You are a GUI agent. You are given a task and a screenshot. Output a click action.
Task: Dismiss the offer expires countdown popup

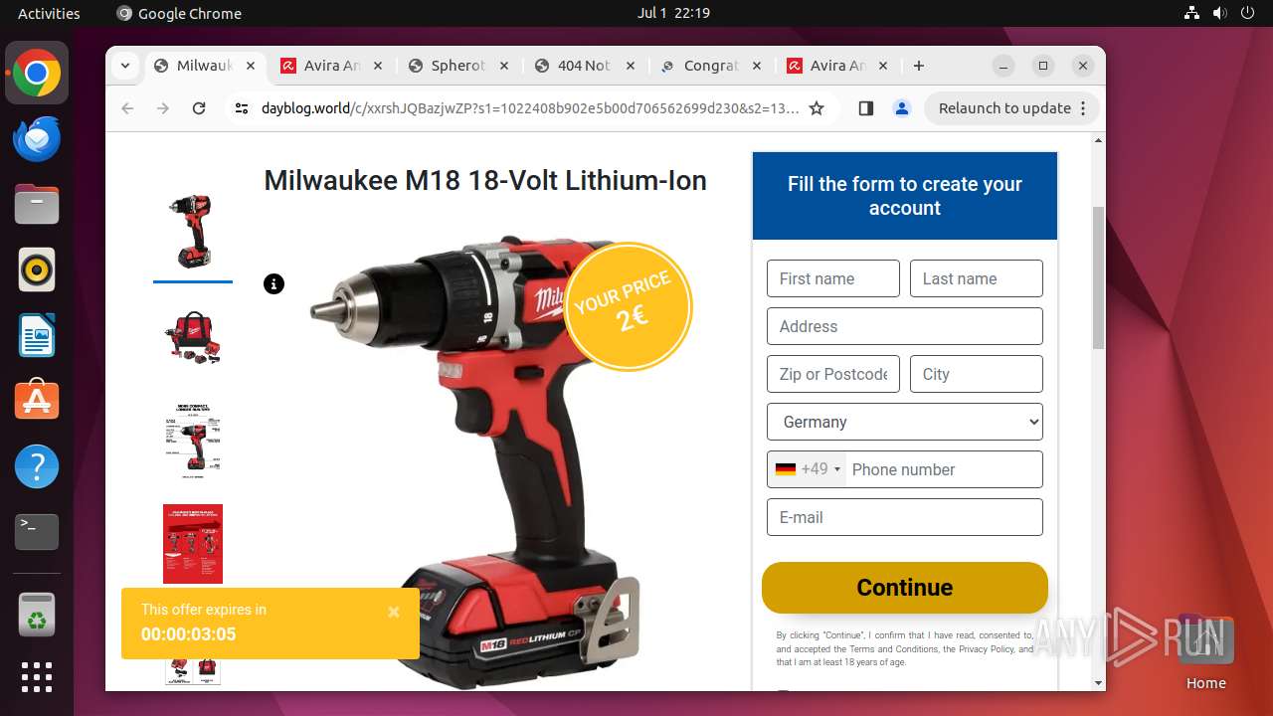(394, 613)
